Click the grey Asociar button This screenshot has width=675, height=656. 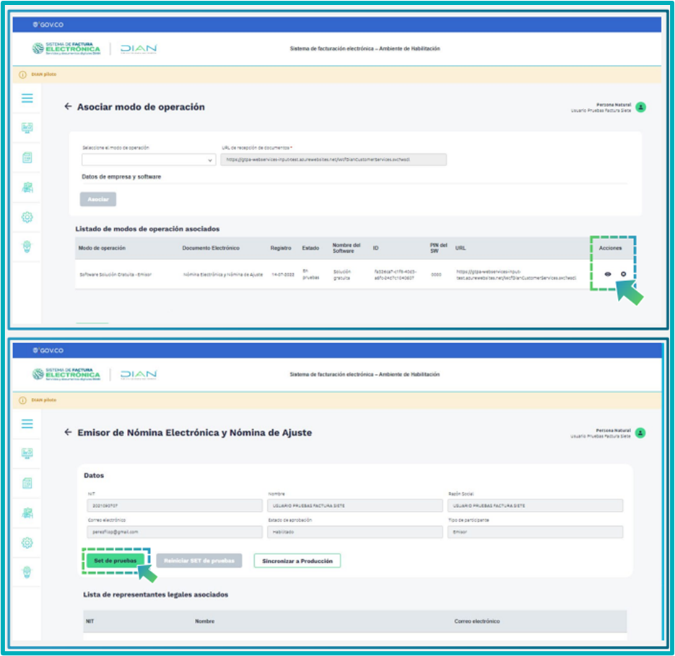97,199
